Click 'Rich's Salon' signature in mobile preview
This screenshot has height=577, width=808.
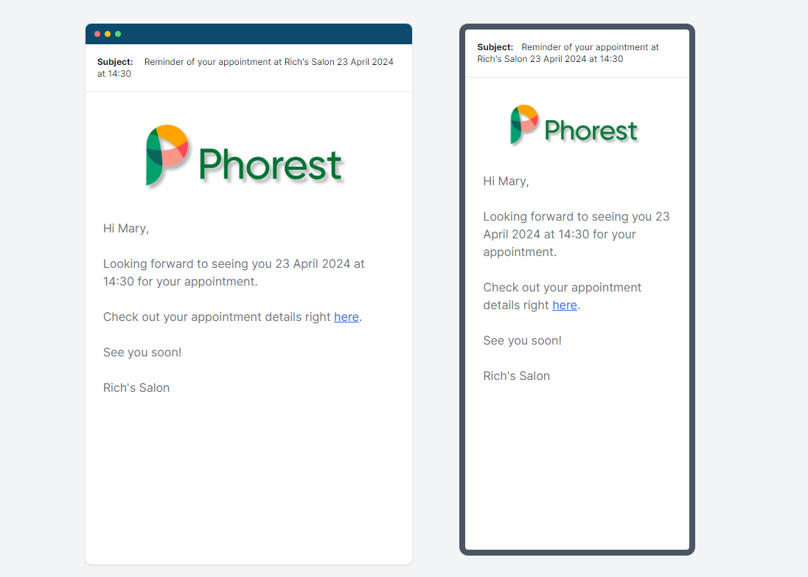pos(516,376)
